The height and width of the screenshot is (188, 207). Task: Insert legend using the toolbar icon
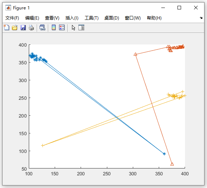point(62,27)
